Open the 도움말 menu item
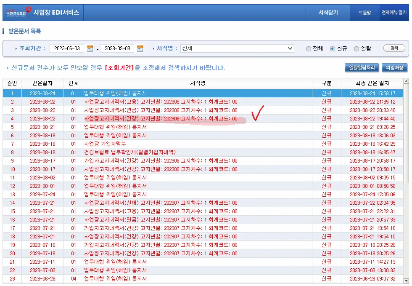The height and width of the screenshot is (286, 412). 365,12
